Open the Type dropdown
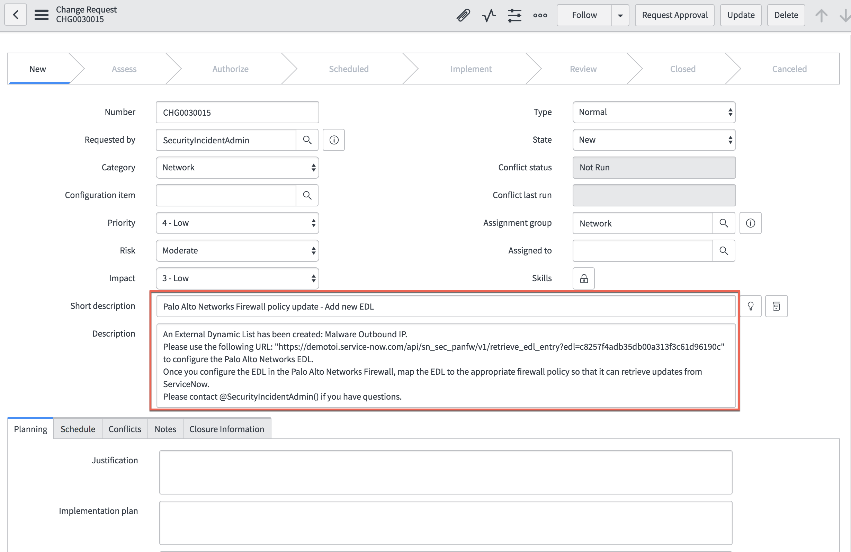The width and height of the screenshot is (851, 552). point(654,112)
